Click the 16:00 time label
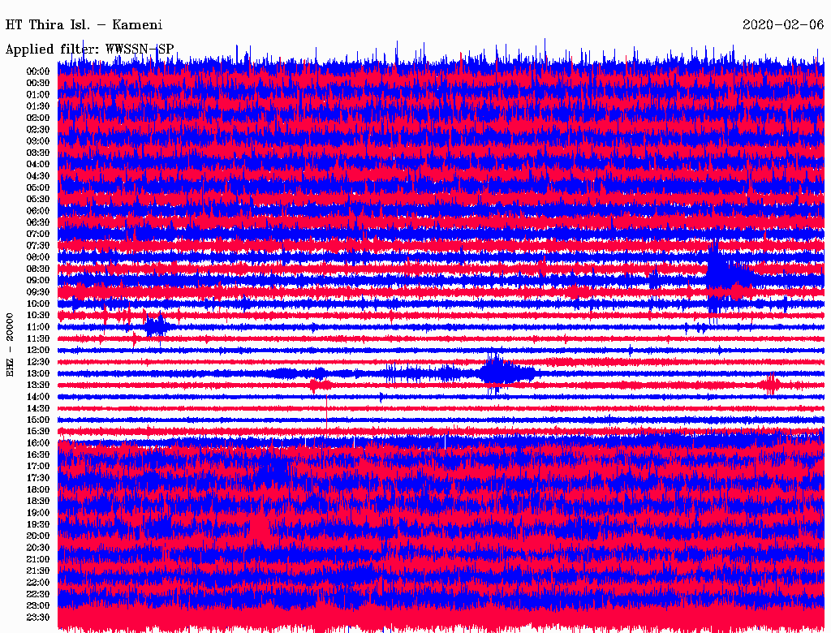Viewport: 831px width, 633px height. [38, 443]
